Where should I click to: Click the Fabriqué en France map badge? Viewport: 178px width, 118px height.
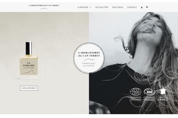pyautogui.click(x=163, y=94)
